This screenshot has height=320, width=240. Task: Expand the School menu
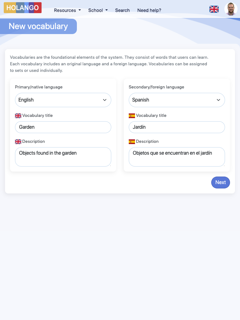(98, 10)
